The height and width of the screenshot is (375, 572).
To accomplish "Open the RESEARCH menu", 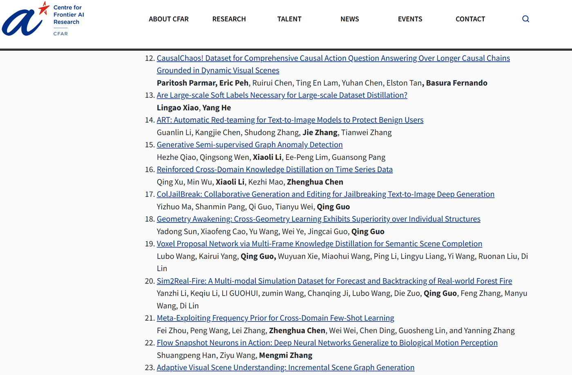I will (x=229, y=19).
